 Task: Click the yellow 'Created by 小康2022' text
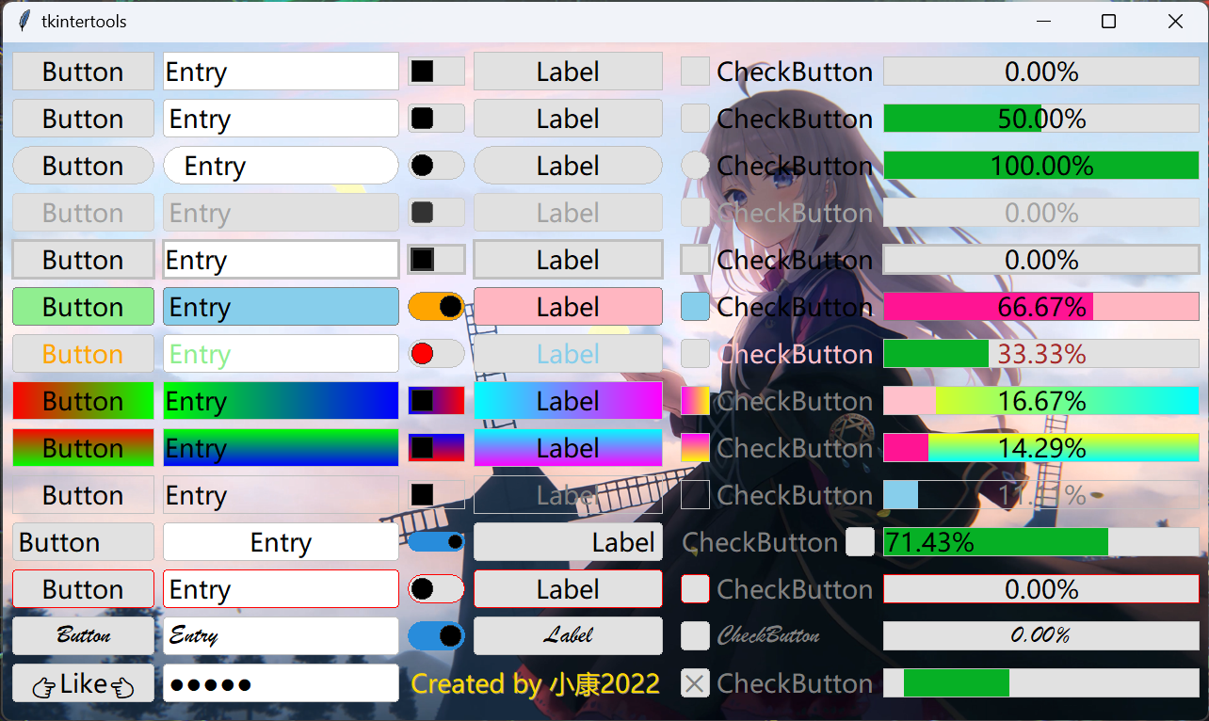(536, 683)
